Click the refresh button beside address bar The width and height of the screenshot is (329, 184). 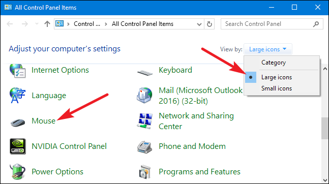click(x=209, y=24)
